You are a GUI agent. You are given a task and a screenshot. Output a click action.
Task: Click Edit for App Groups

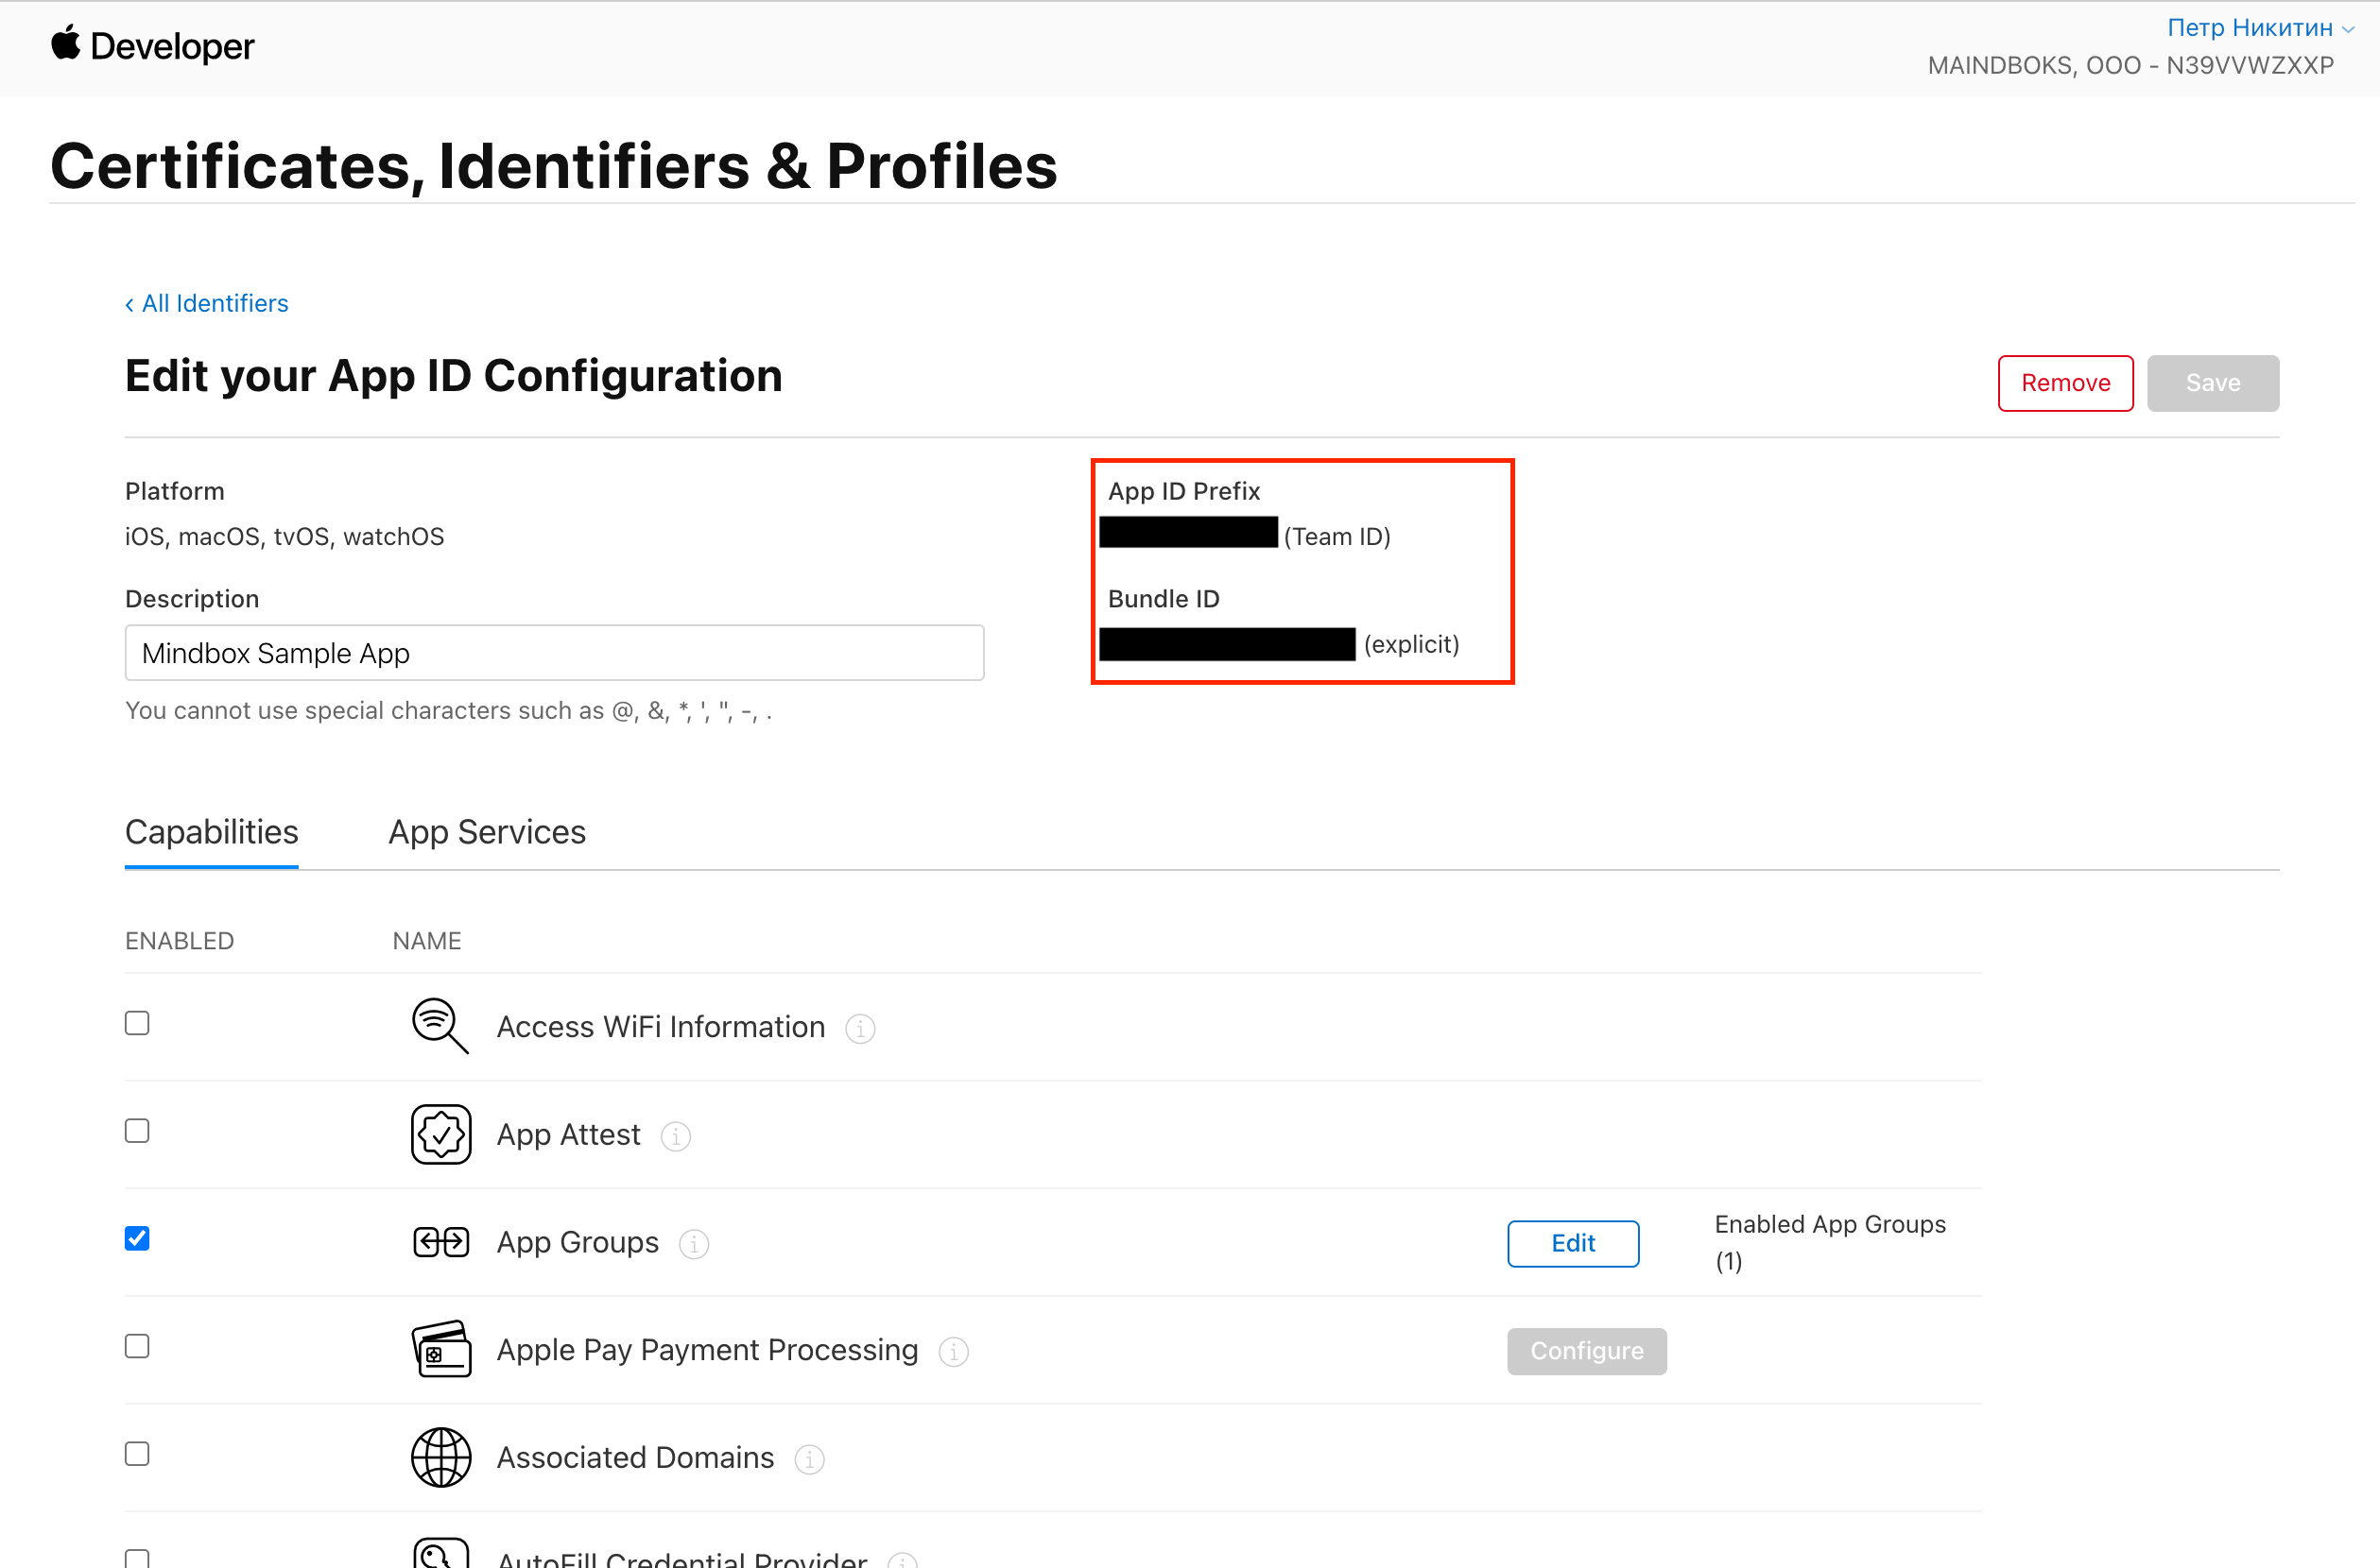point(1572,1243)
